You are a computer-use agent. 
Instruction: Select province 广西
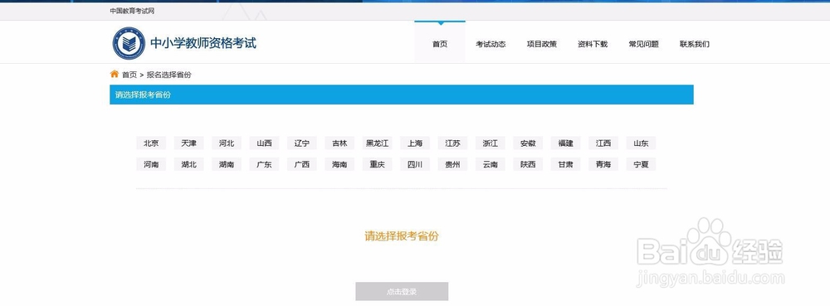[302, 164]
